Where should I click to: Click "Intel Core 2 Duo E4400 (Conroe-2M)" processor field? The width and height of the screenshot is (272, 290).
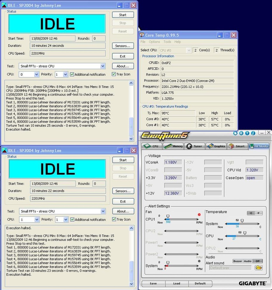pos(197,81)
